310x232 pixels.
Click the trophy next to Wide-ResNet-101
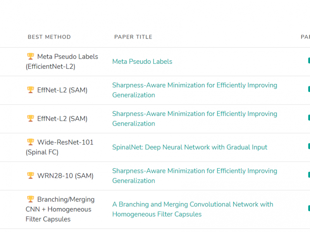[31, 142]
